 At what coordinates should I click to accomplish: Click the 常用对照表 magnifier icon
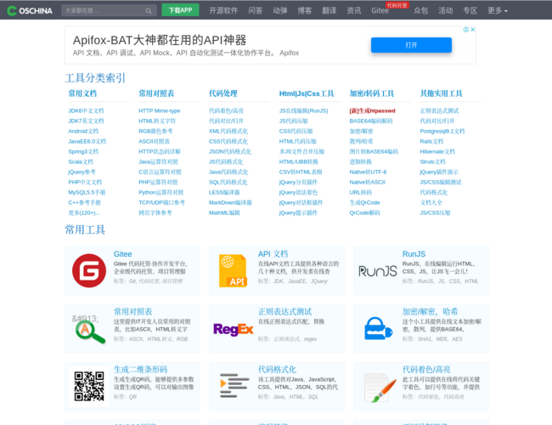point(89,328)
